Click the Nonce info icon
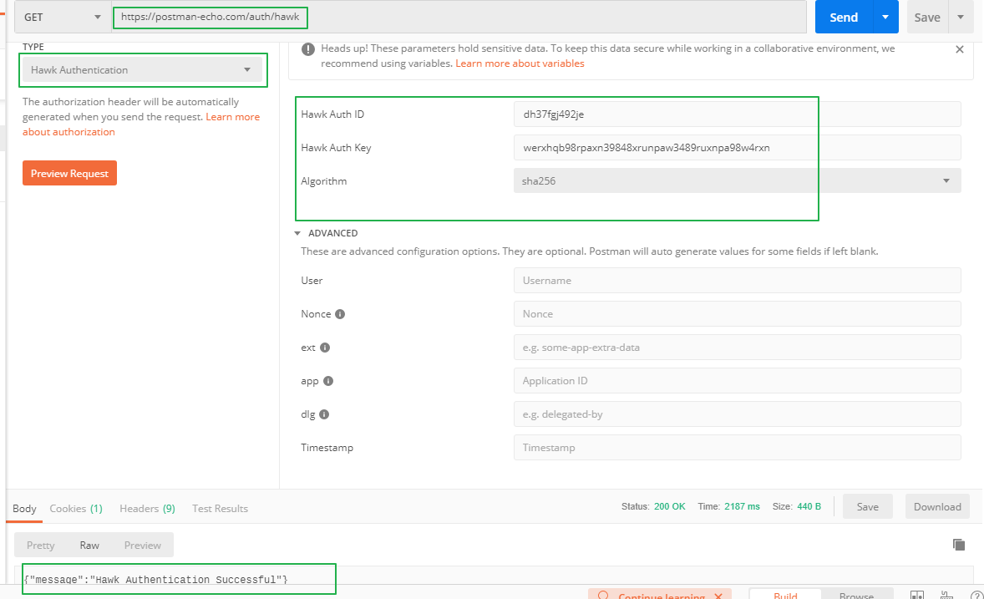The width and height of the screenshot is (984, 599). click(x=340, y=314)
